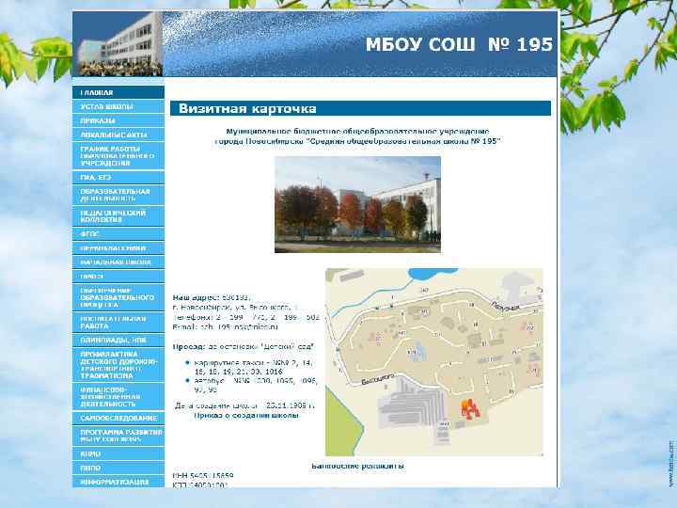Open Воспитательная работа menu item
The width and height of the screenshot is (677, 508).
coord(118,323)
